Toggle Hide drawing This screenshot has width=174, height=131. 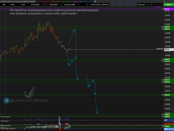point(96,5)
